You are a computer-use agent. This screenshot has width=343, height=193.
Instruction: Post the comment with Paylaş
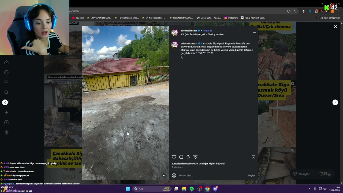coord(252,176)
